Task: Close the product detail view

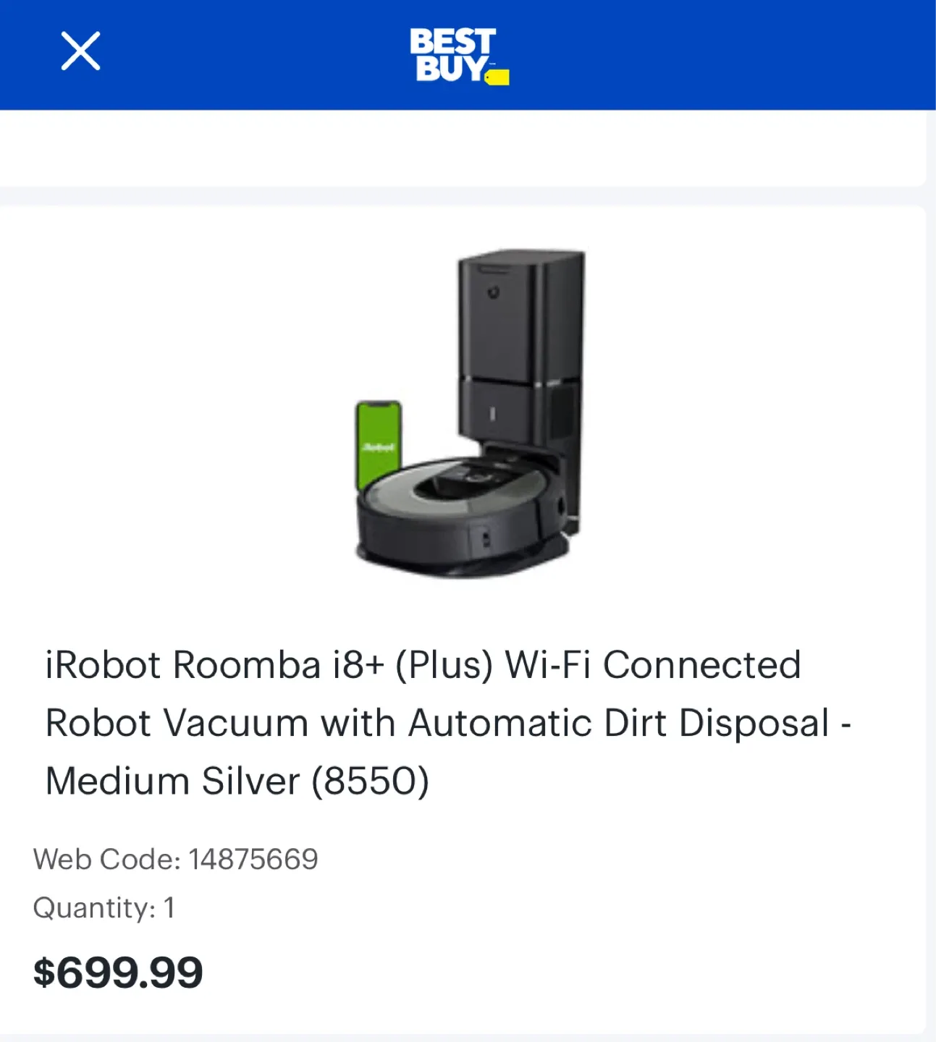Action: [x=81, y=51]
